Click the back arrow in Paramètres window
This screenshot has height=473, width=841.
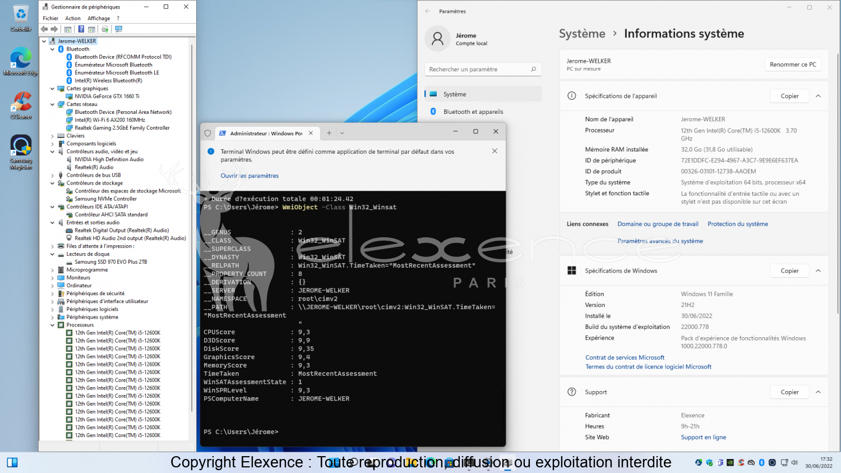(428, 11)
